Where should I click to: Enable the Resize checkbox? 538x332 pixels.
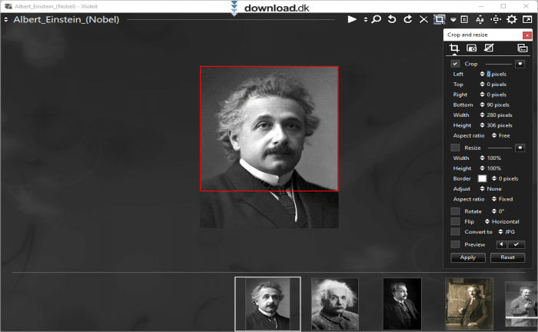pos(455,148)
